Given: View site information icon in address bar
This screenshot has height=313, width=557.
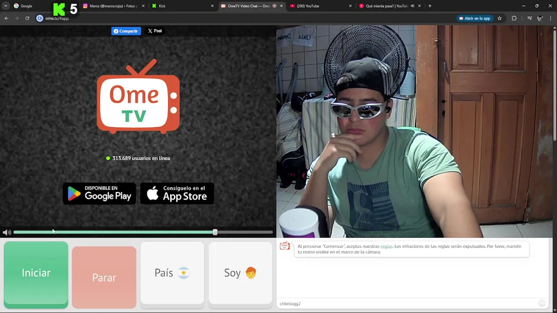Looking at the screenshot, I should (40, 18).
